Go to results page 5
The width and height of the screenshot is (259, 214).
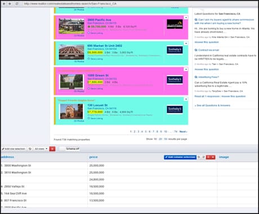(x=146, y=132)
